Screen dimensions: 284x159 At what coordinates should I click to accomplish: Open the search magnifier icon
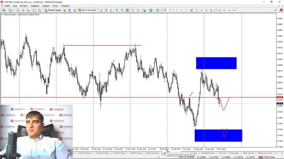[276, 10]
